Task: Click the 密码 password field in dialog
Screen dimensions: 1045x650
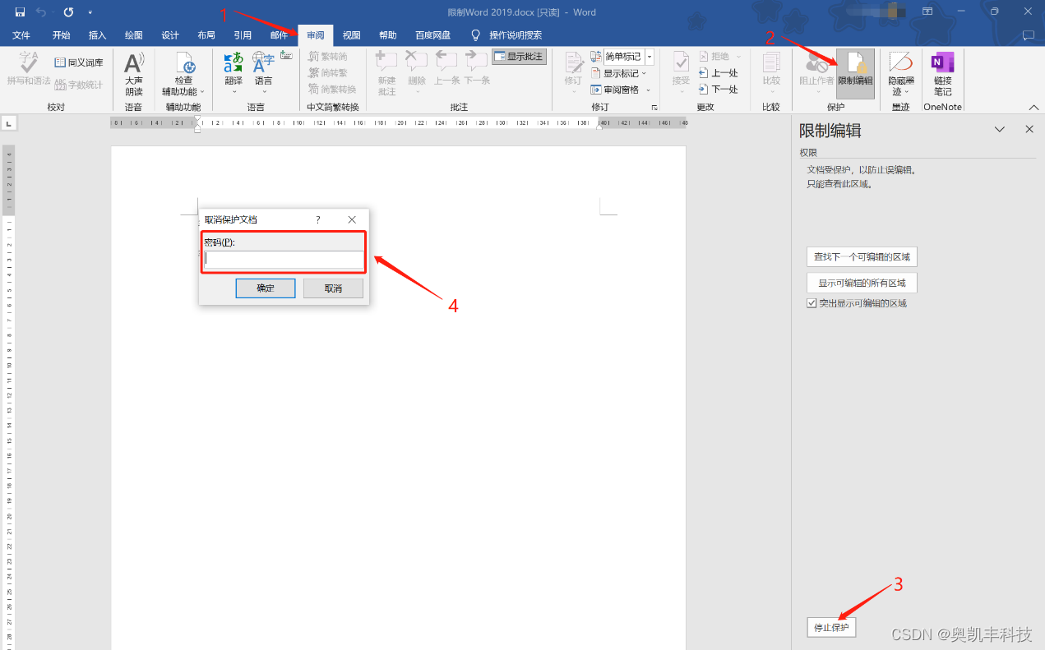Action: point(284,259)
